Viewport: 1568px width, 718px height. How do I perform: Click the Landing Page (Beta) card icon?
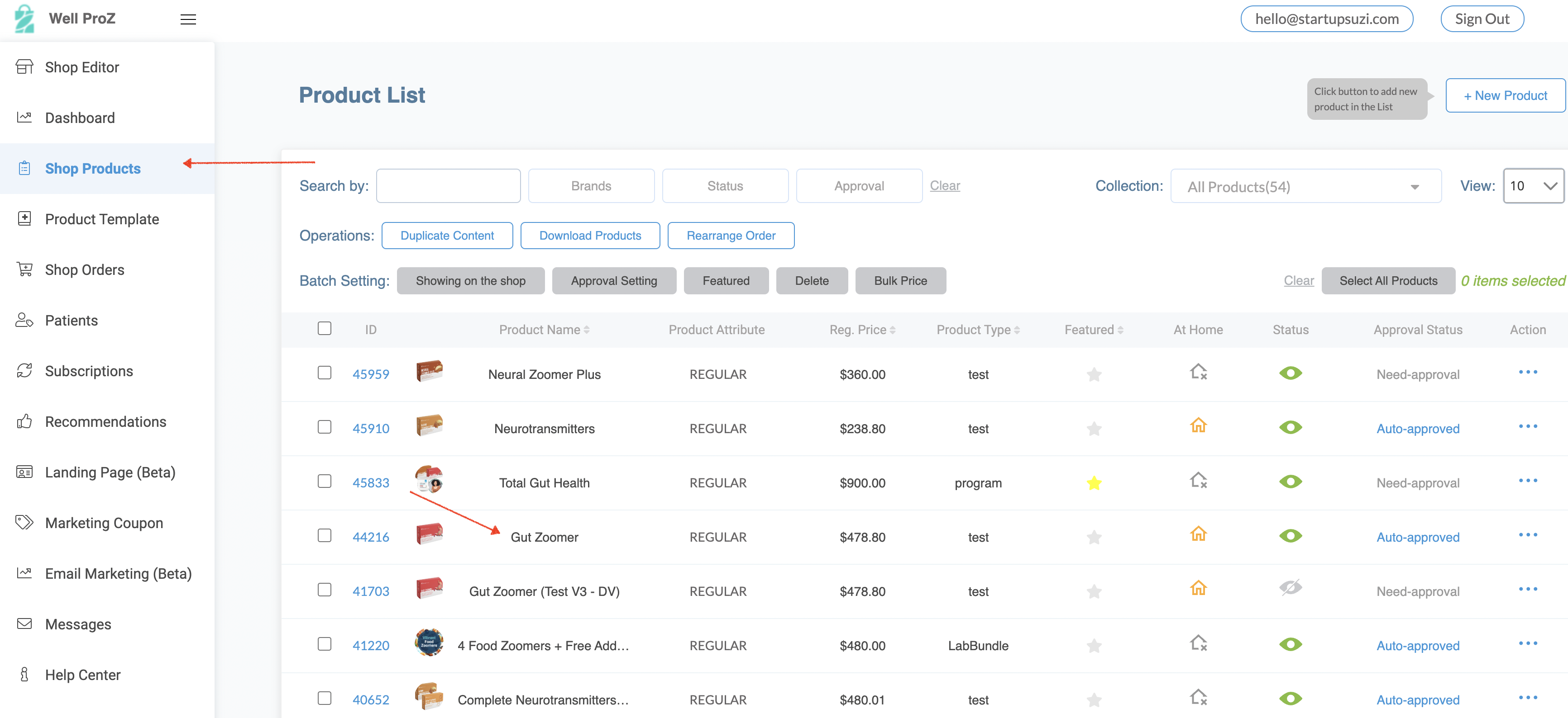[24, 472]
